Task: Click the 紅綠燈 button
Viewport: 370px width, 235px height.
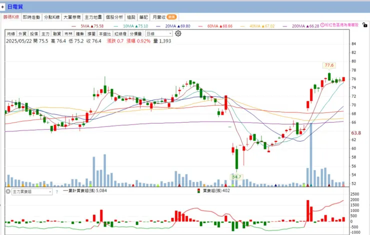Action: (120, 33)
